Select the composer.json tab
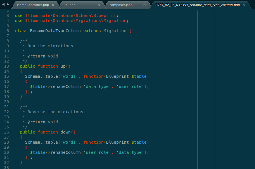 point(121,5)
